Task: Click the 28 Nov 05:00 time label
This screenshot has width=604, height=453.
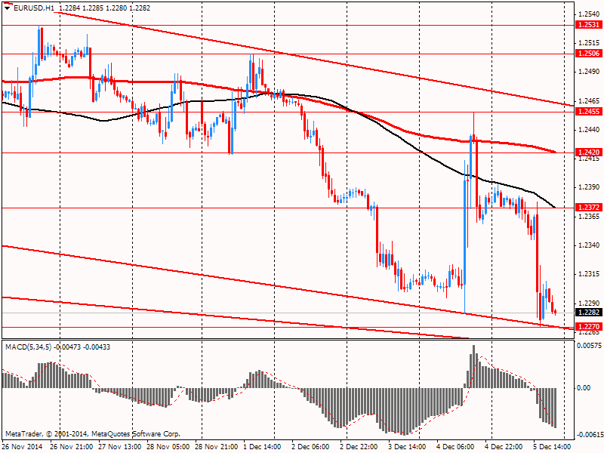Action: coord(168,446)
